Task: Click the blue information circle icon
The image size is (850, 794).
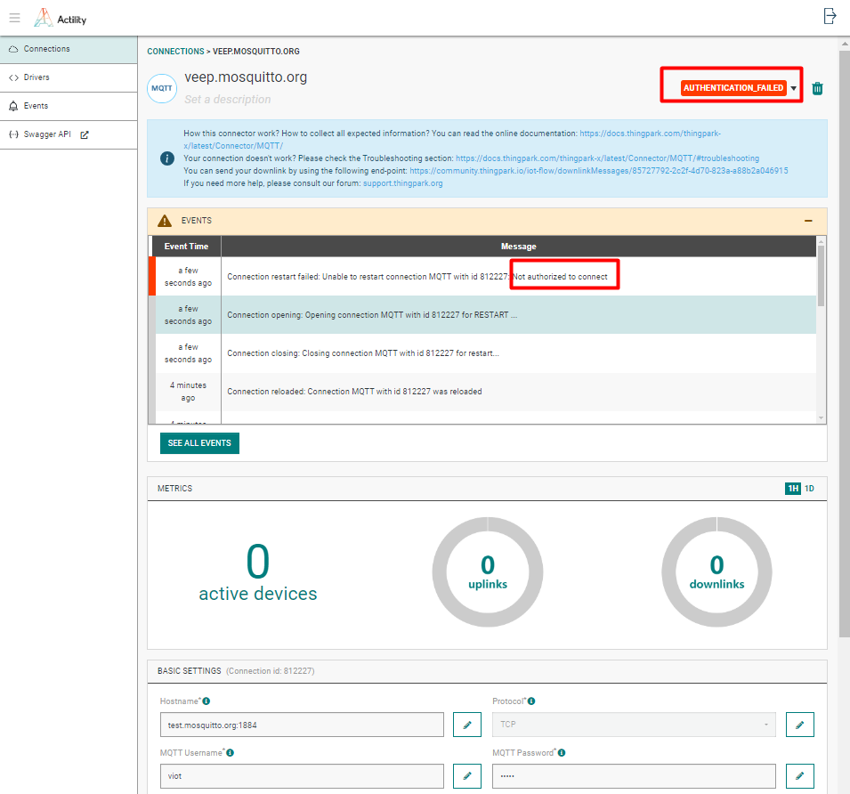Action: click(x=167, y=158)
